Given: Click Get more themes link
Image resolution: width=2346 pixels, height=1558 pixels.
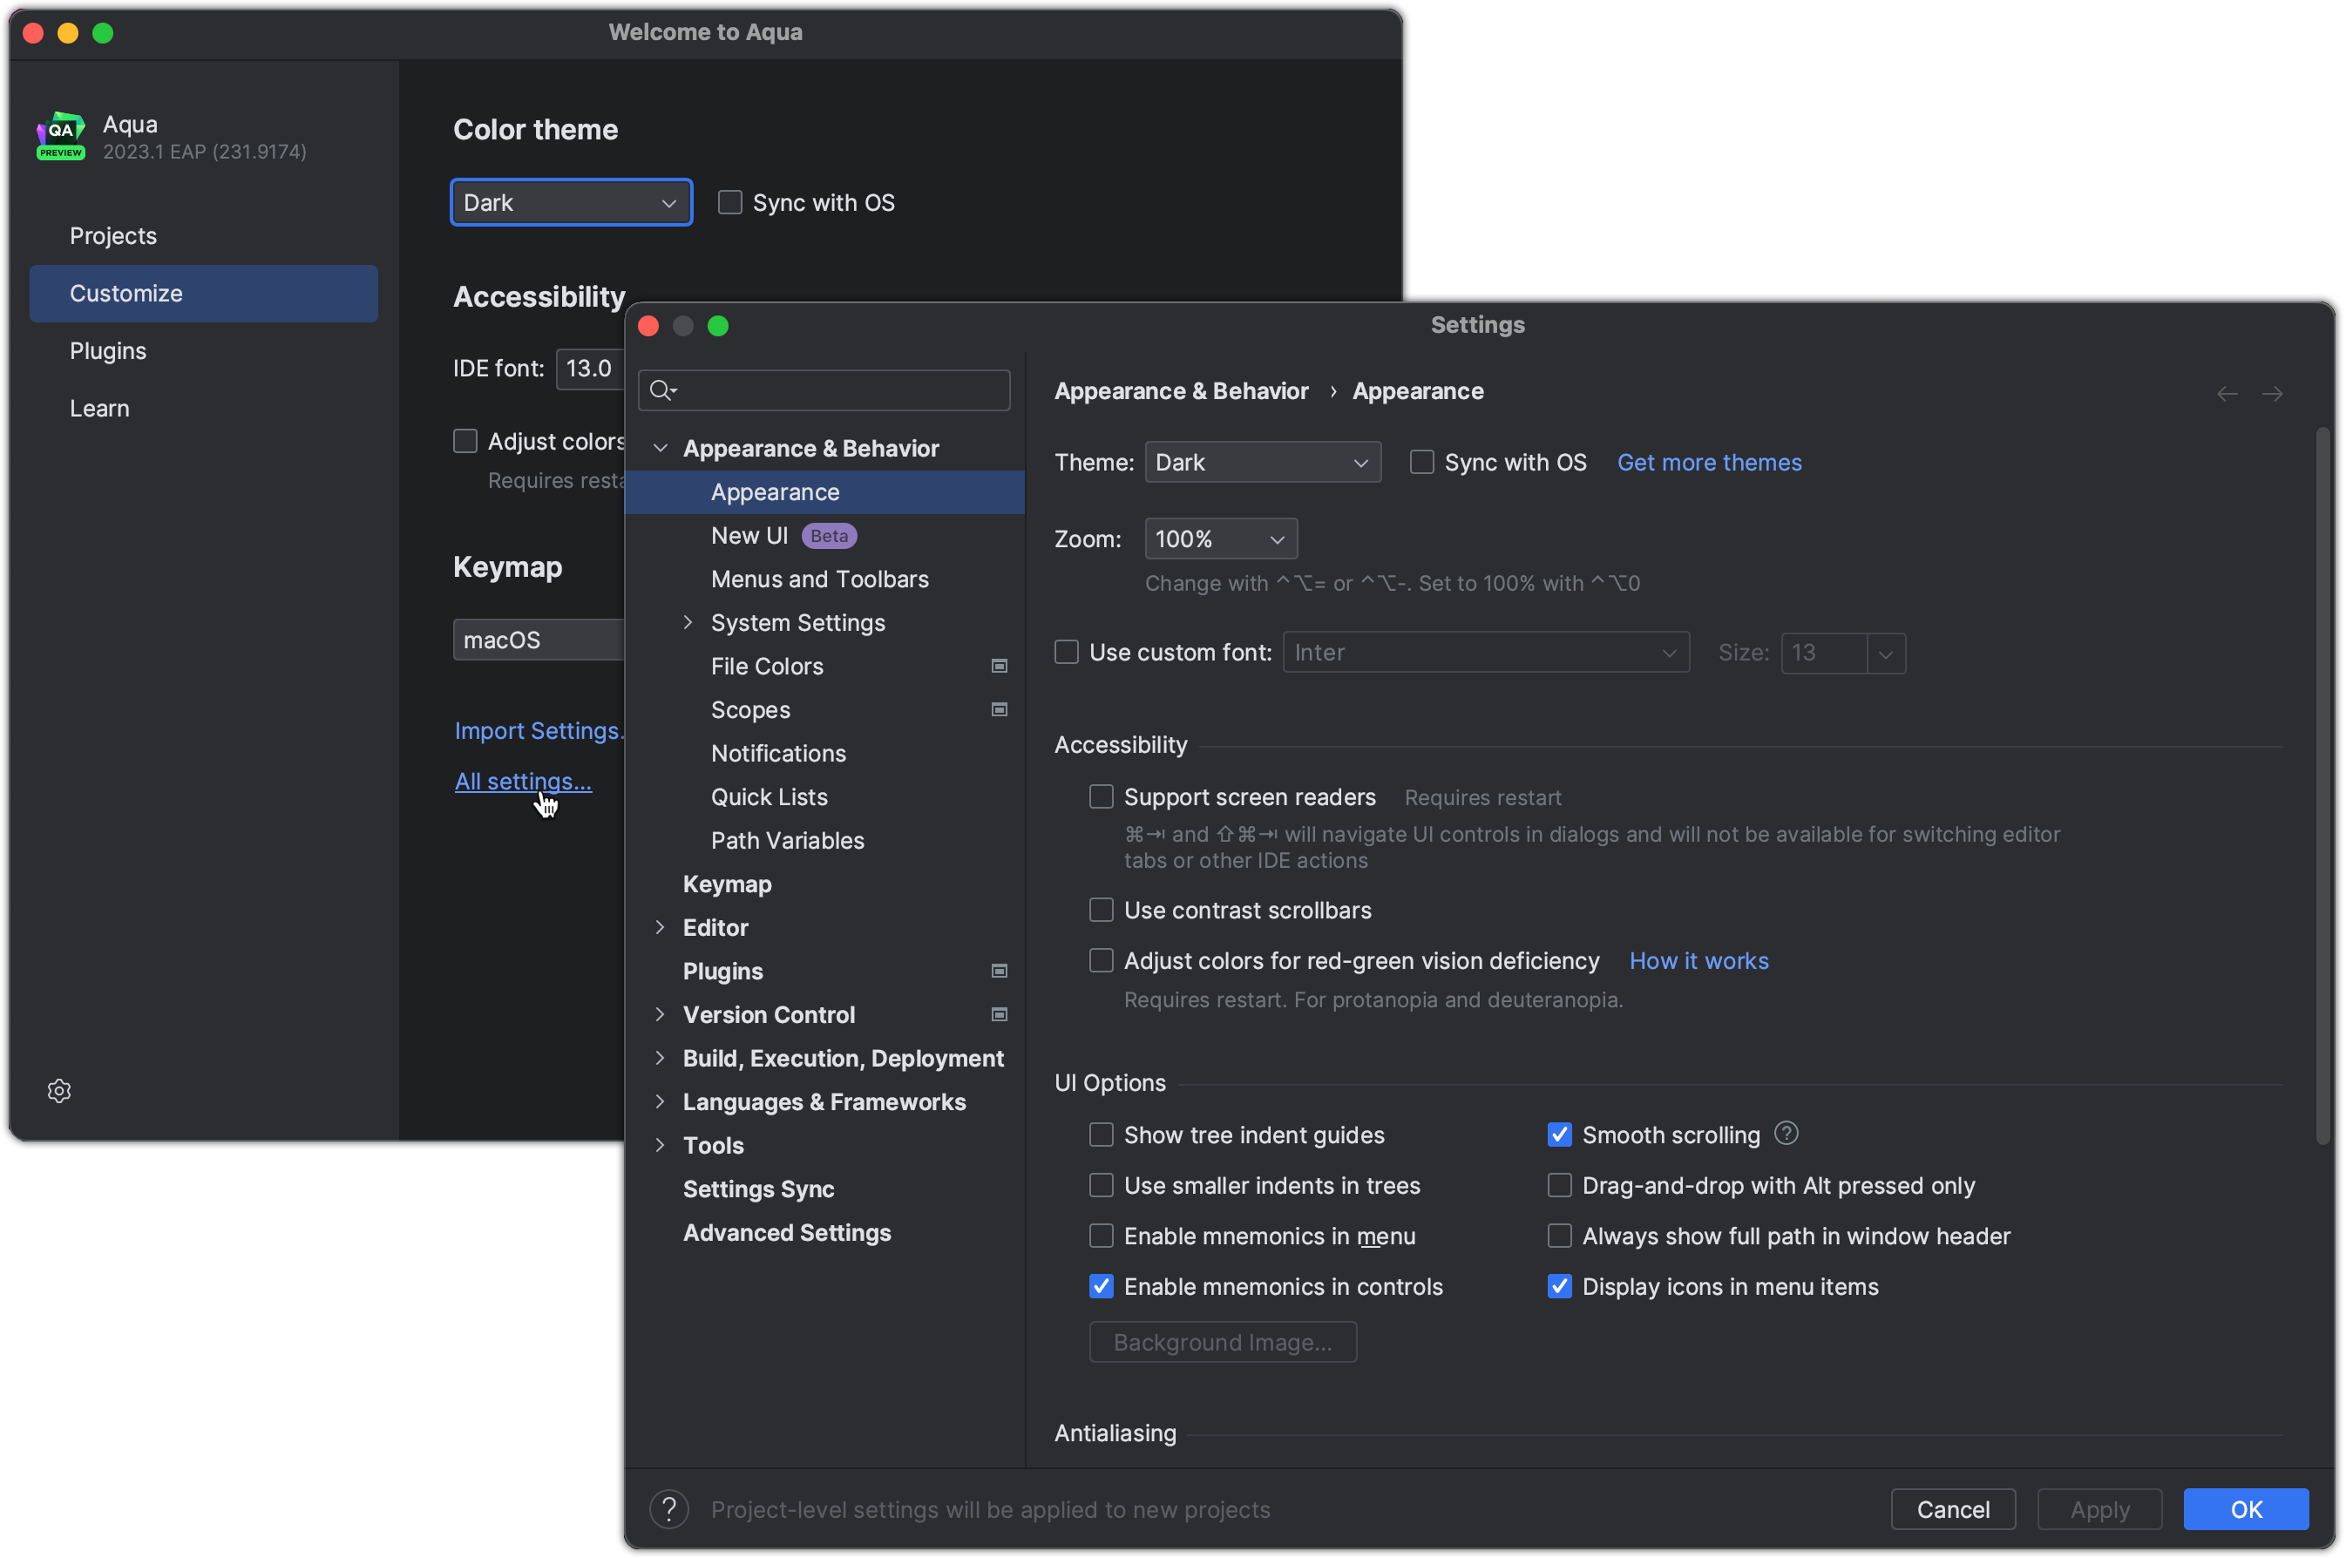Looking at the screenshot, I should (x=1709, y=462).
